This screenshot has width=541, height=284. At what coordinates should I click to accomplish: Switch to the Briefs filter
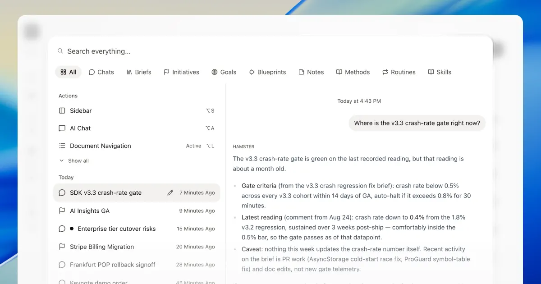click(139, 72)
